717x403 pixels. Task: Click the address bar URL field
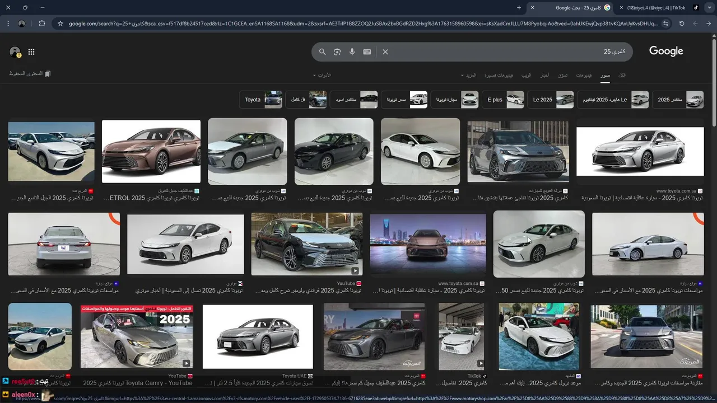point(363,24)
